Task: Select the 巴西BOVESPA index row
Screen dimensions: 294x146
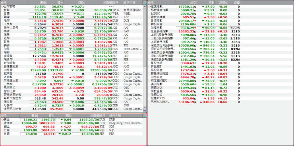Action: (x=194, y=102)
